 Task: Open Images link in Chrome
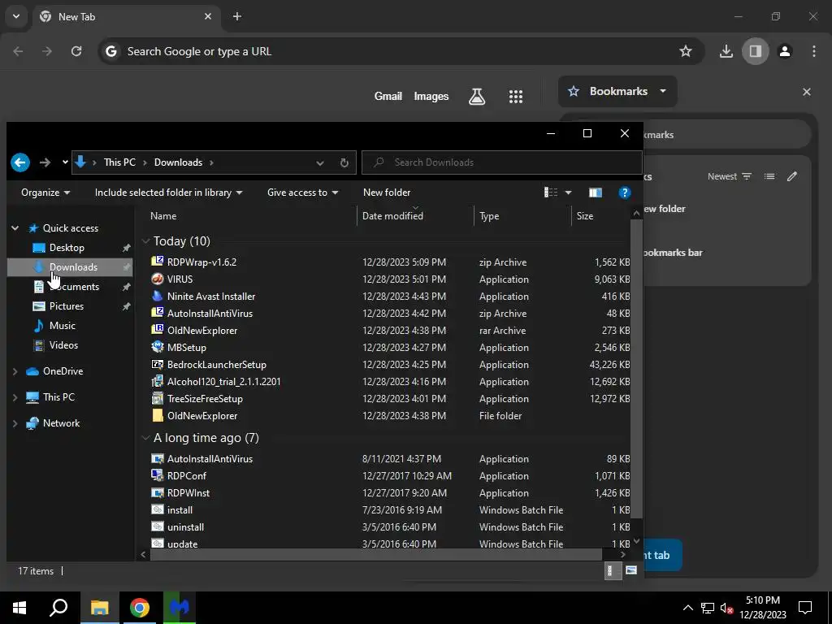click(x=431, y=97)
